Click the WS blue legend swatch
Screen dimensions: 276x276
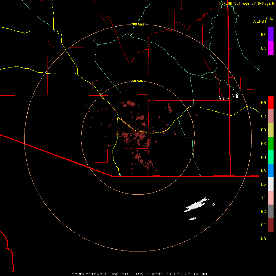click(x=271, y=171)
